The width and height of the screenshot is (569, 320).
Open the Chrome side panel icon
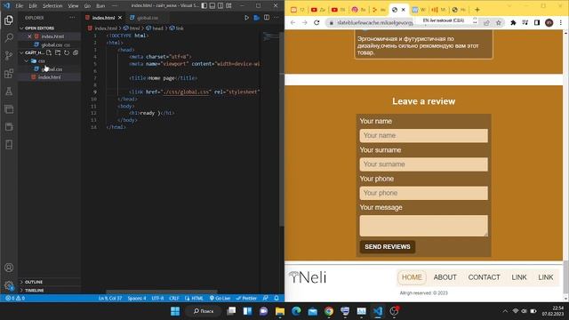point(537,22)
